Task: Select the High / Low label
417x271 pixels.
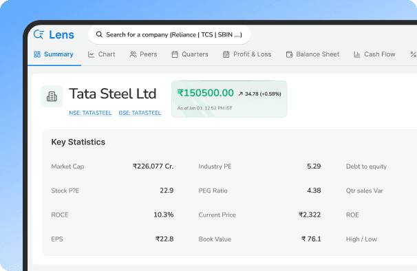Action: click(x=361, y=239)
